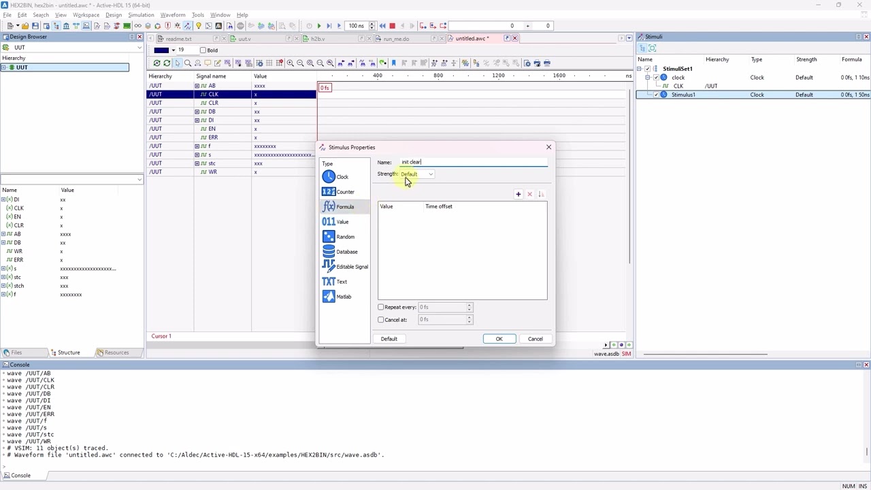
Task: Click waveform zoom in magnifier icon
Action: pyautogui.click(x=290, y=63)
